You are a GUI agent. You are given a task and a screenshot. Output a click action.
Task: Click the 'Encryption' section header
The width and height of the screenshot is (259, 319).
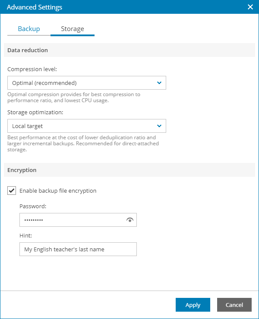[x=22, y=170]
